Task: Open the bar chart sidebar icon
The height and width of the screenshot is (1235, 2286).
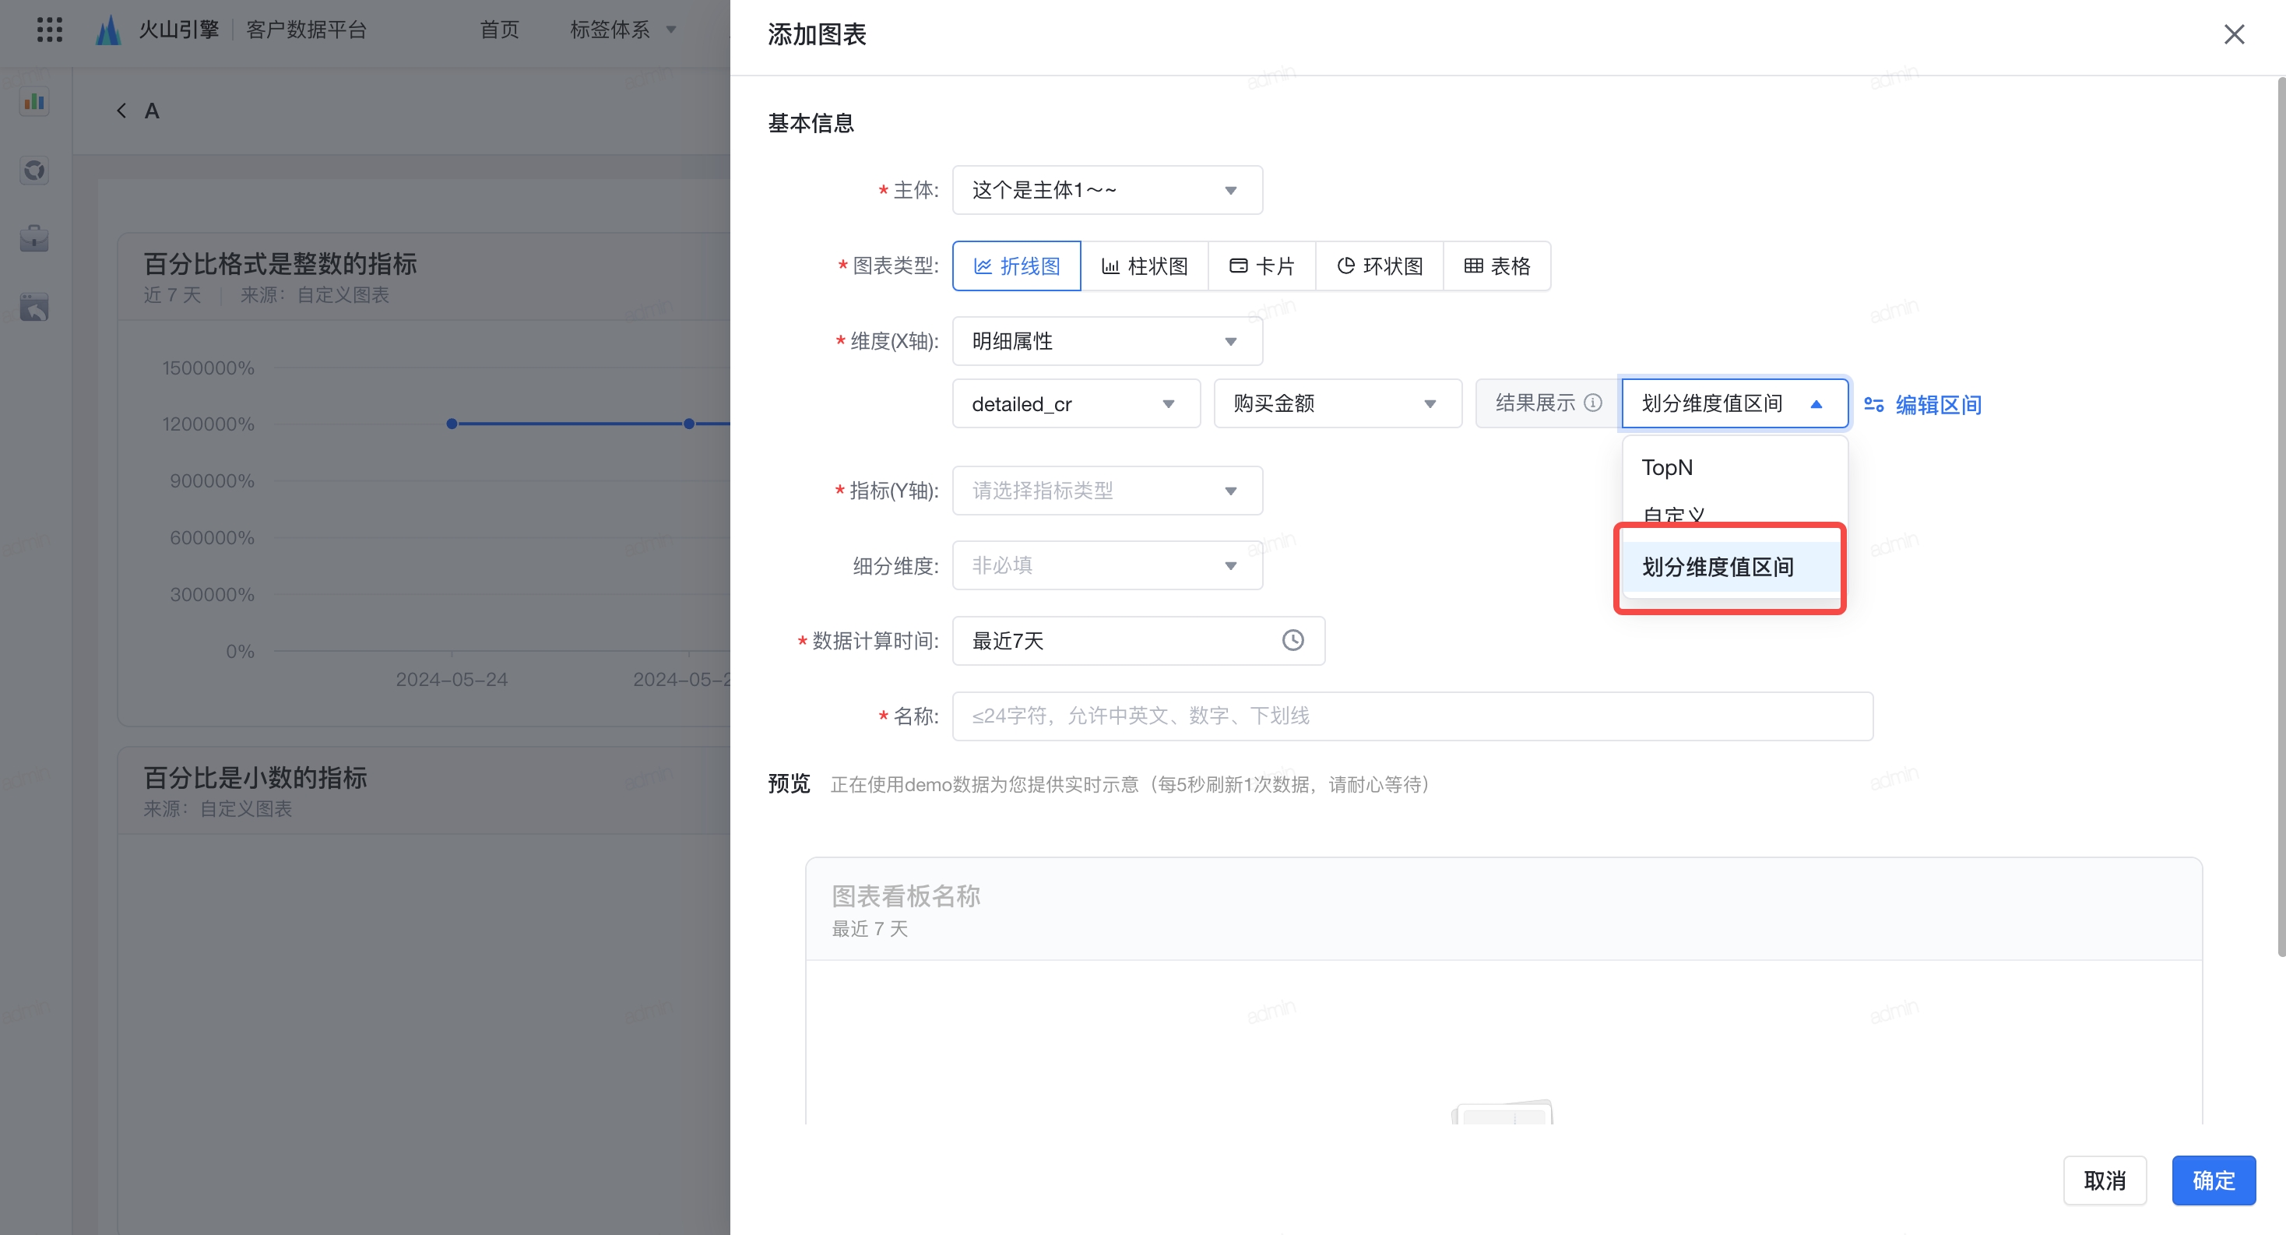Action: pyautogui.click(x=34, y=101)
